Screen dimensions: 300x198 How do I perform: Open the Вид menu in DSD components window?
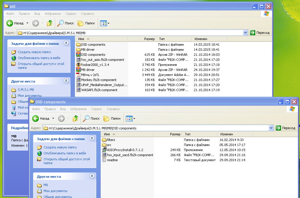tap(63, 109)
